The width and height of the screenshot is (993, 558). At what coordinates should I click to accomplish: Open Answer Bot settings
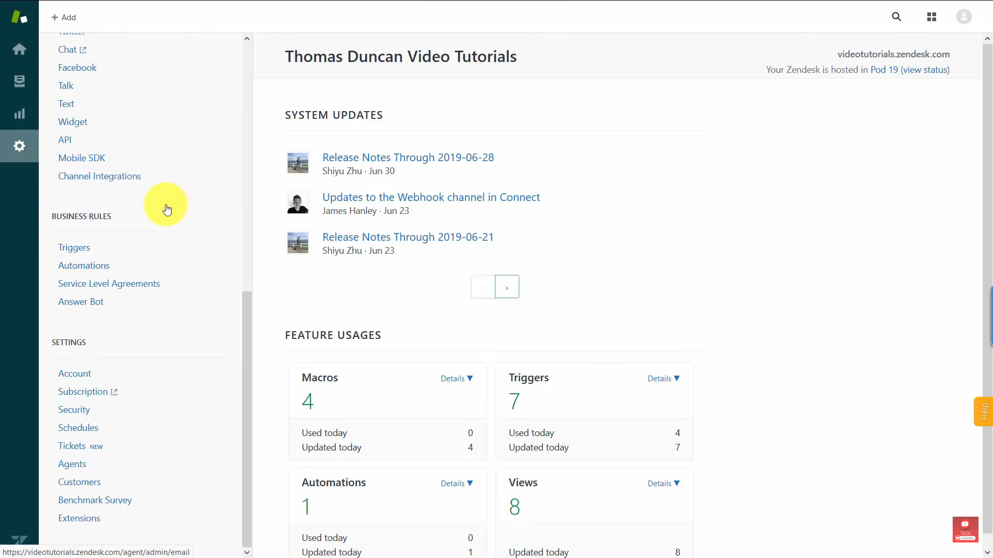[x=81, y=302]
